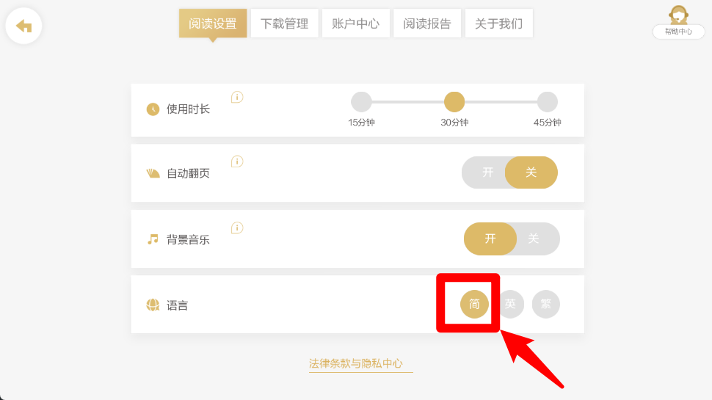Set usage duration slider to 45分钟
The height and width of the screenshot is (400, 712).
547,102
